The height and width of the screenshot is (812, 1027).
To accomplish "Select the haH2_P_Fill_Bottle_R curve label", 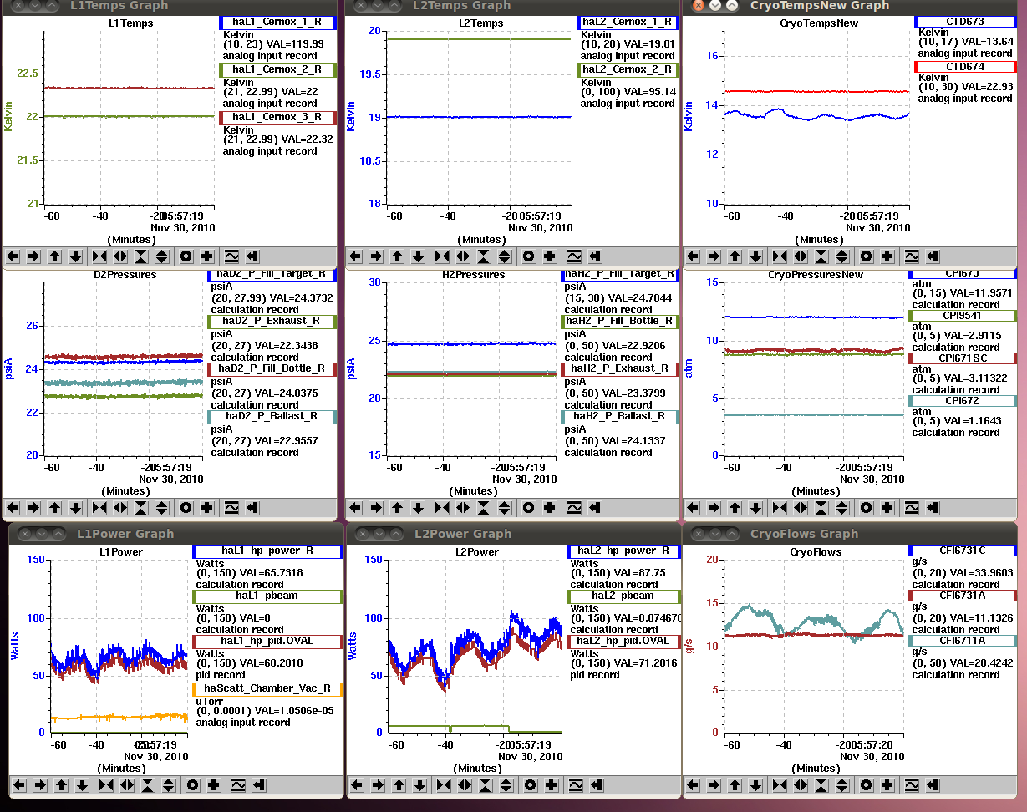I will point(620,322).
